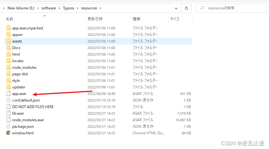
Task: Click the DO NOT ADD FILES HERE file icon
Action: click(x=8, y=107)
